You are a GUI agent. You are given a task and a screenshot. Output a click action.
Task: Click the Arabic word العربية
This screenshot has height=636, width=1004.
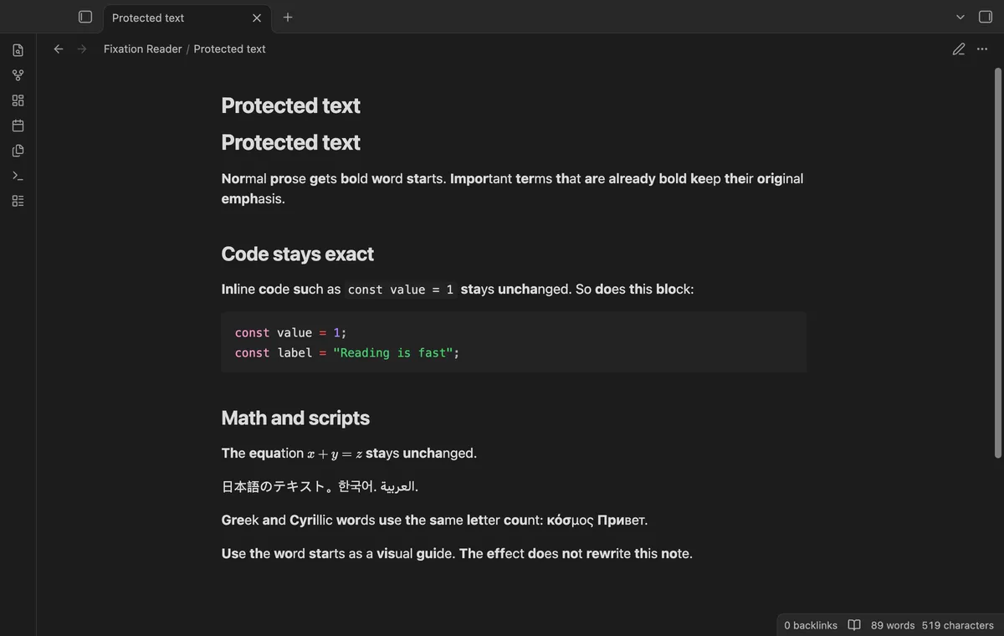398,486
